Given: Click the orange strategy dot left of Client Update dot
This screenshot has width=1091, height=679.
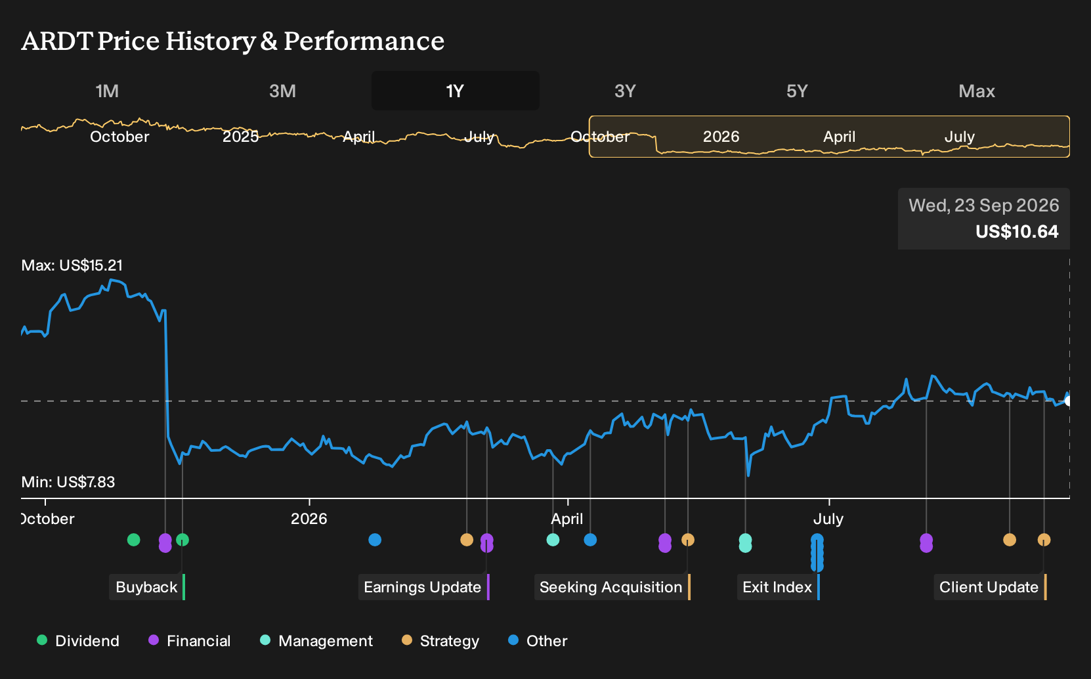Looking at the screenshot, I should click(x=1009, y=540).
